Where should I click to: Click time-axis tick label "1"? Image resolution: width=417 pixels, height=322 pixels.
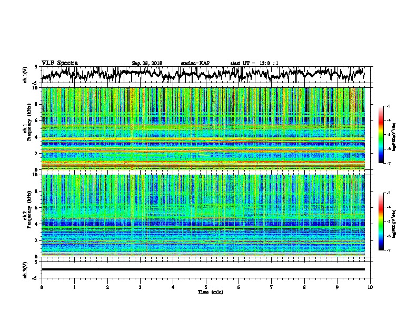click(74, 287)
